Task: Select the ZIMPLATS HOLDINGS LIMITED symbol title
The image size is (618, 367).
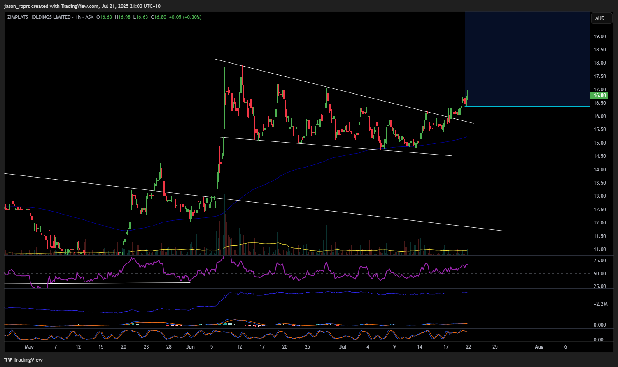Action: point(39,17)
